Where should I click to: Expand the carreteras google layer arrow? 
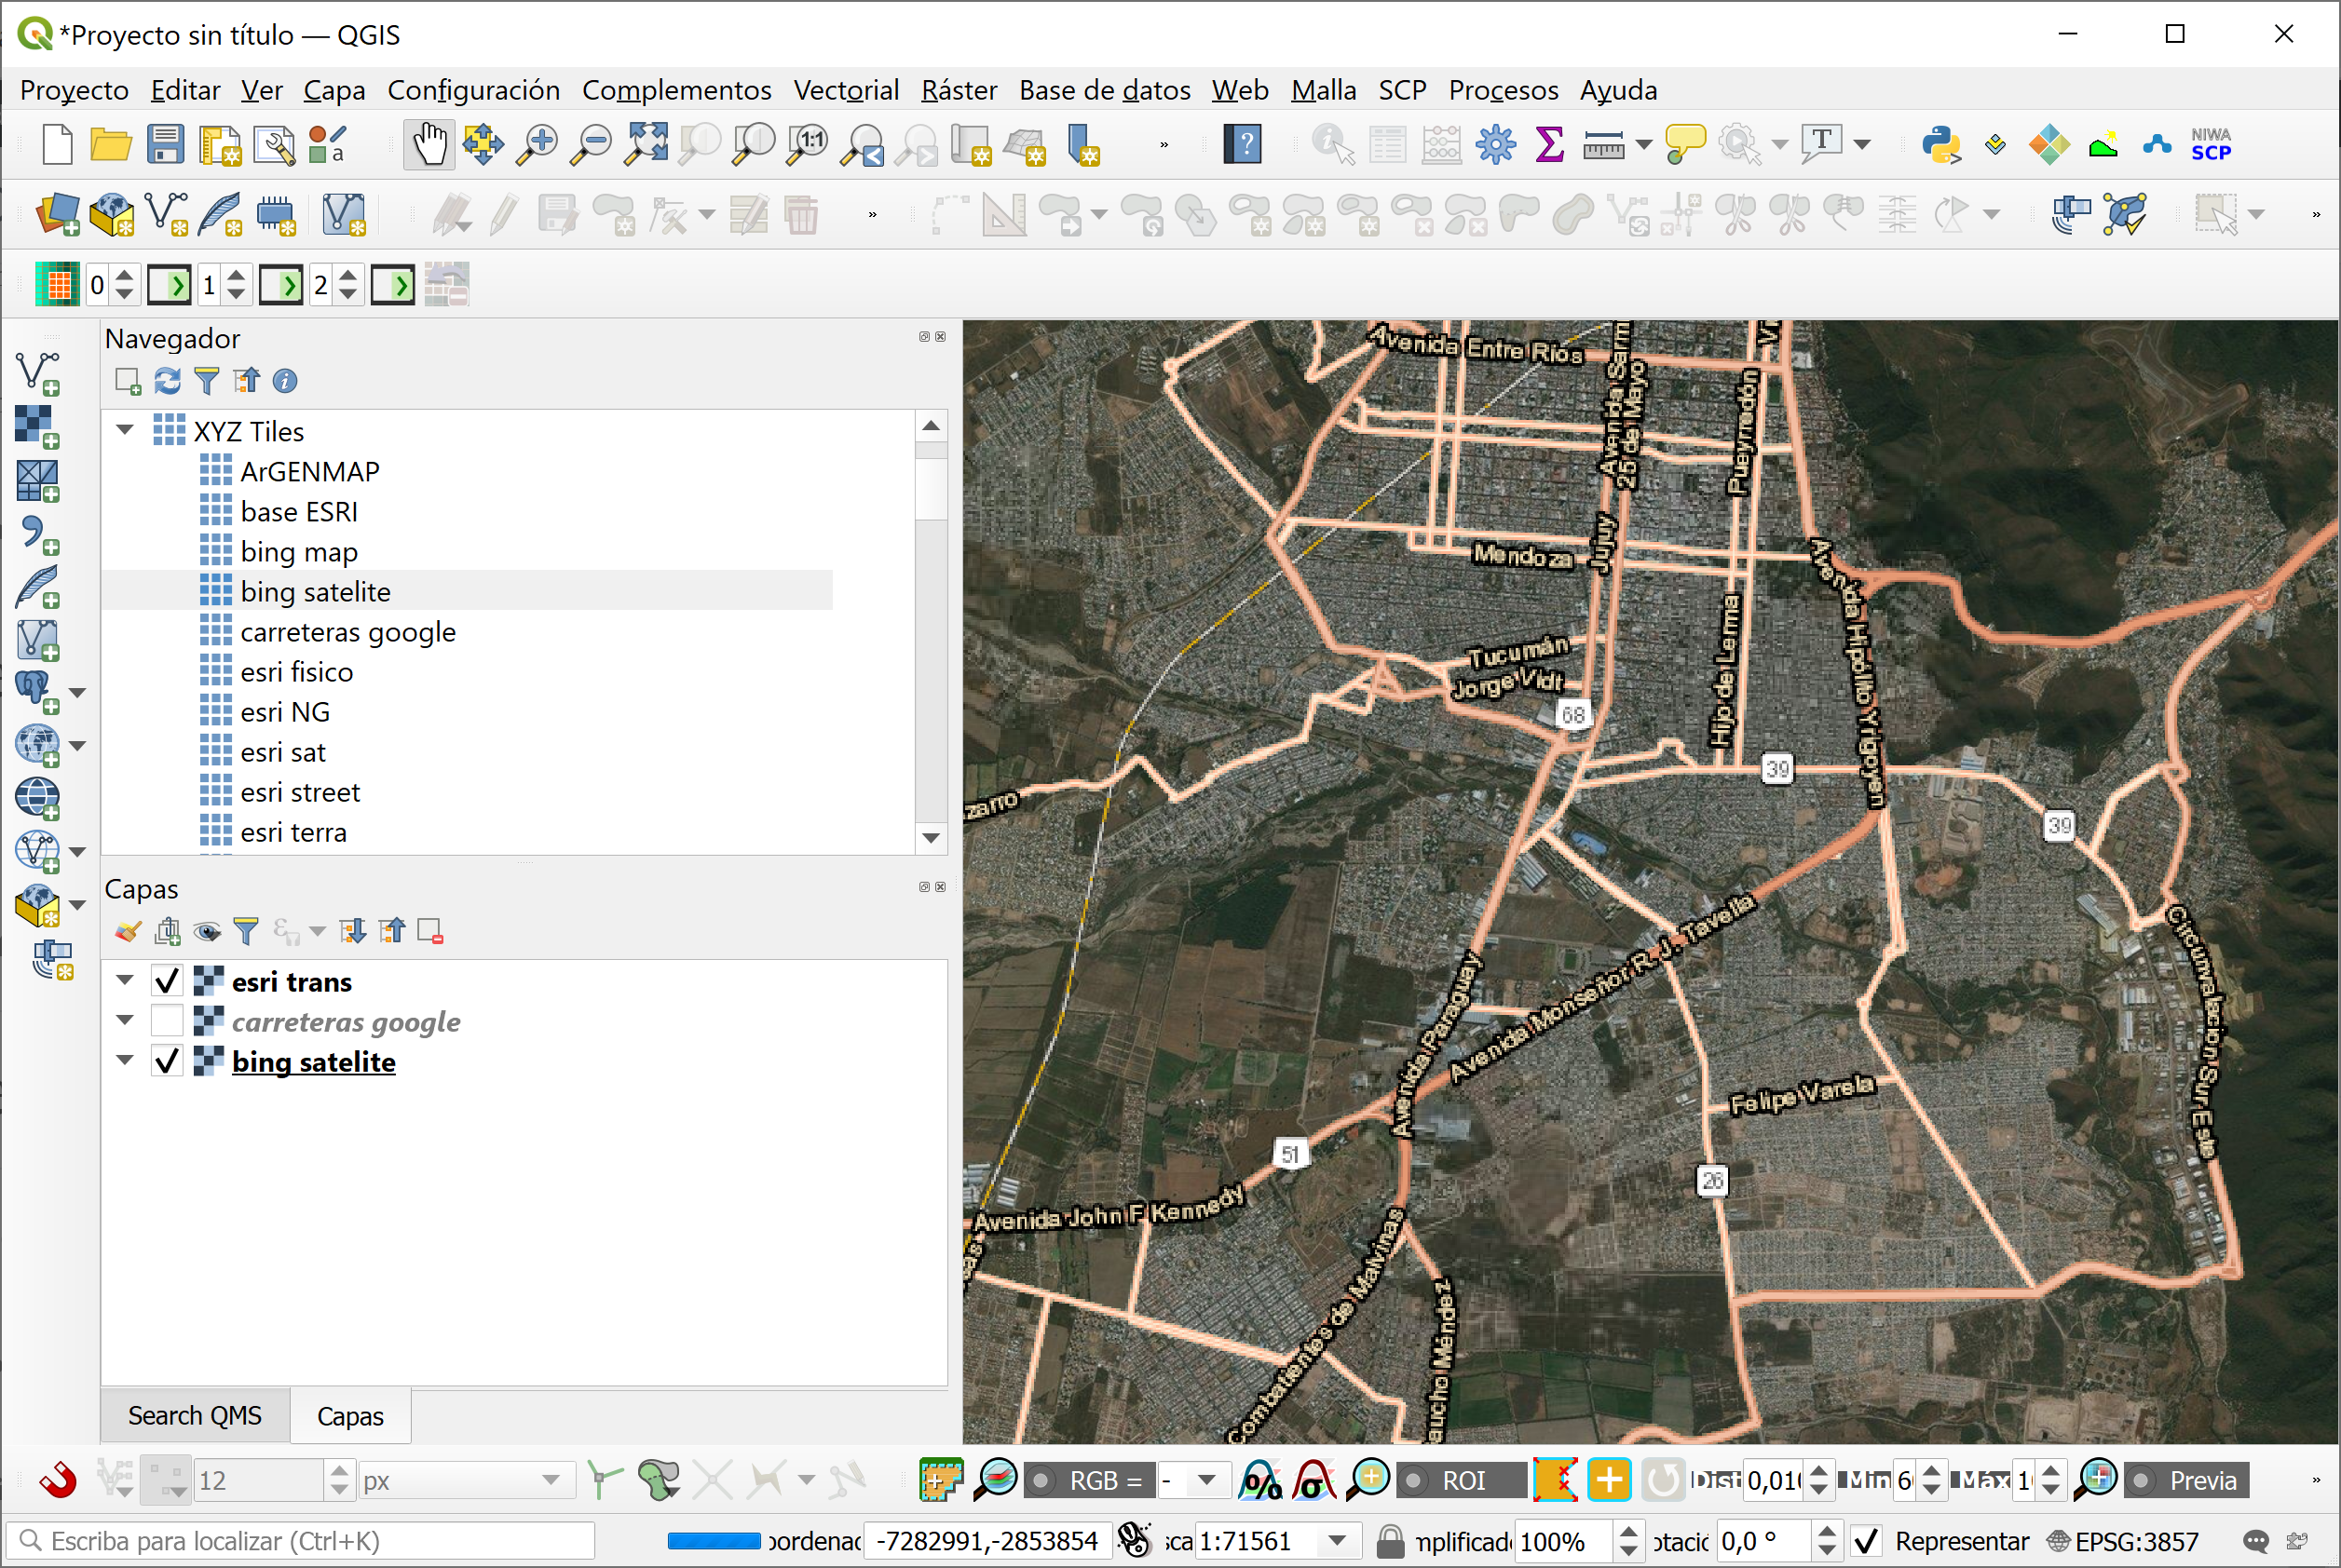(125, 1021)
